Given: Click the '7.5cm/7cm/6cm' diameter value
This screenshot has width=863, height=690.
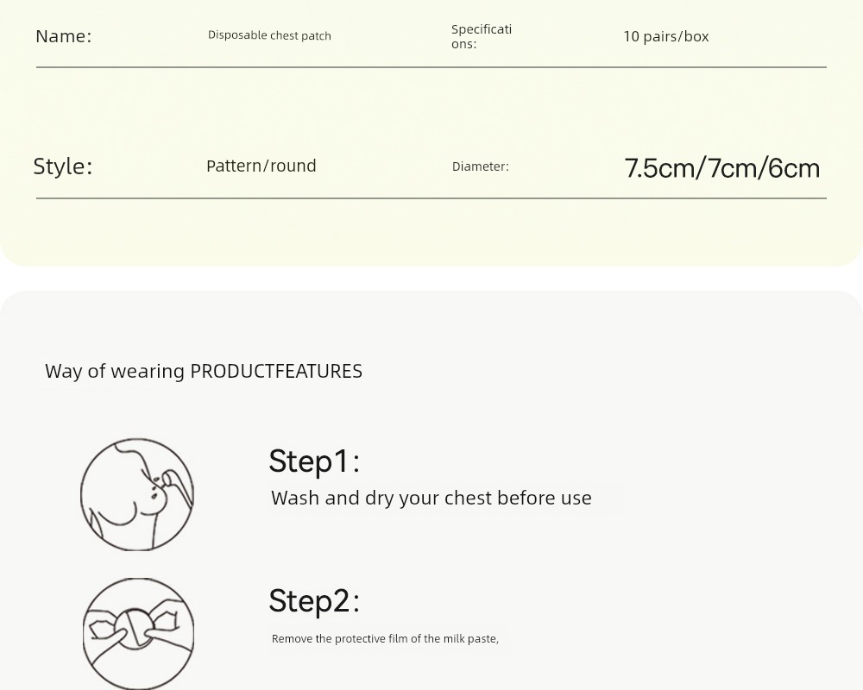Looking at the screenshot, I should (722, 168).
